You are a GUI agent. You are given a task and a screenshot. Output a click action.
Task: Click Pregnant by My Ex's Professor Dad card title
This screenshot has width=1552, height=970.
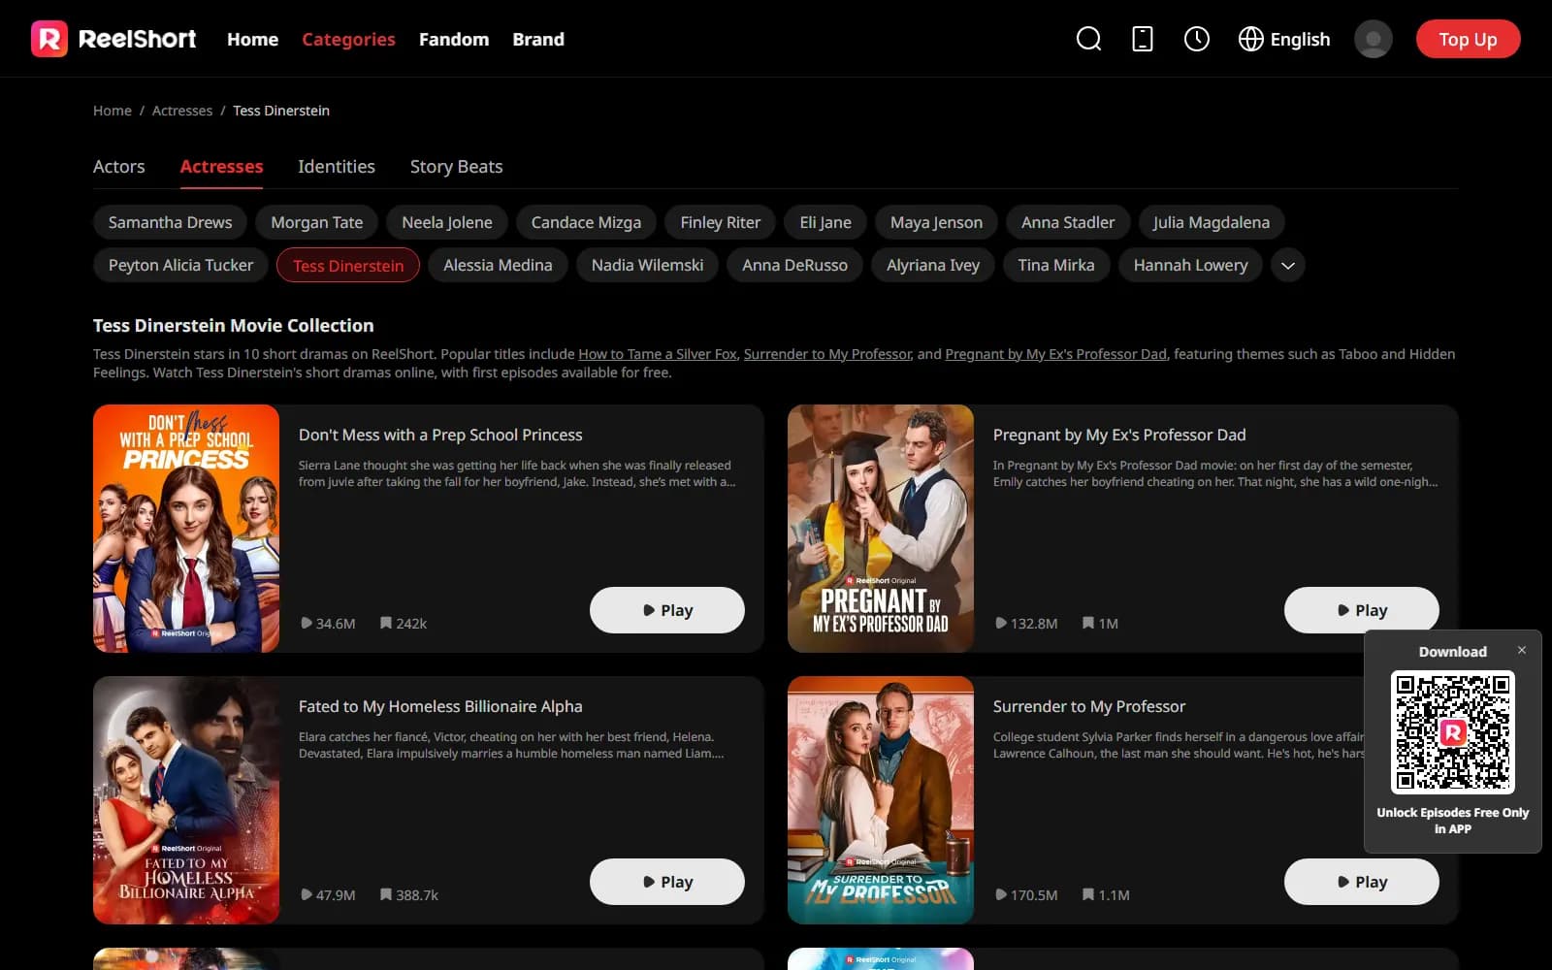click(1119, 435)
